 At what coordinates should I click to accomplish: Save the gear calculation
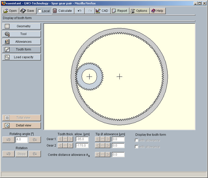pos(27,11)
